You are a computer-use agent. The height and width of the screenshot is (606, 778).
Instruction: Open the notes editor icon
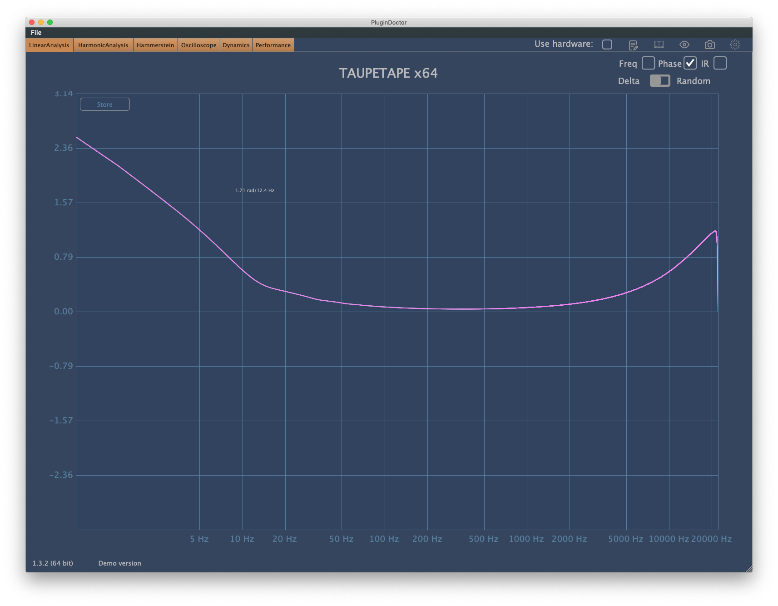click(633, 45)
